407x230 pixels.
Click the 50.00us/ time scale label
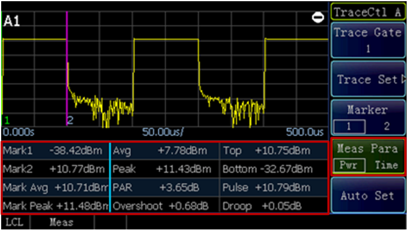tap(163, 133)
